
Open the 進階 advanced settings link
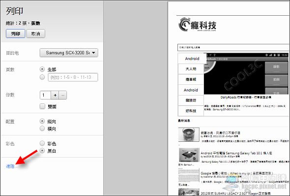point(10,166)
